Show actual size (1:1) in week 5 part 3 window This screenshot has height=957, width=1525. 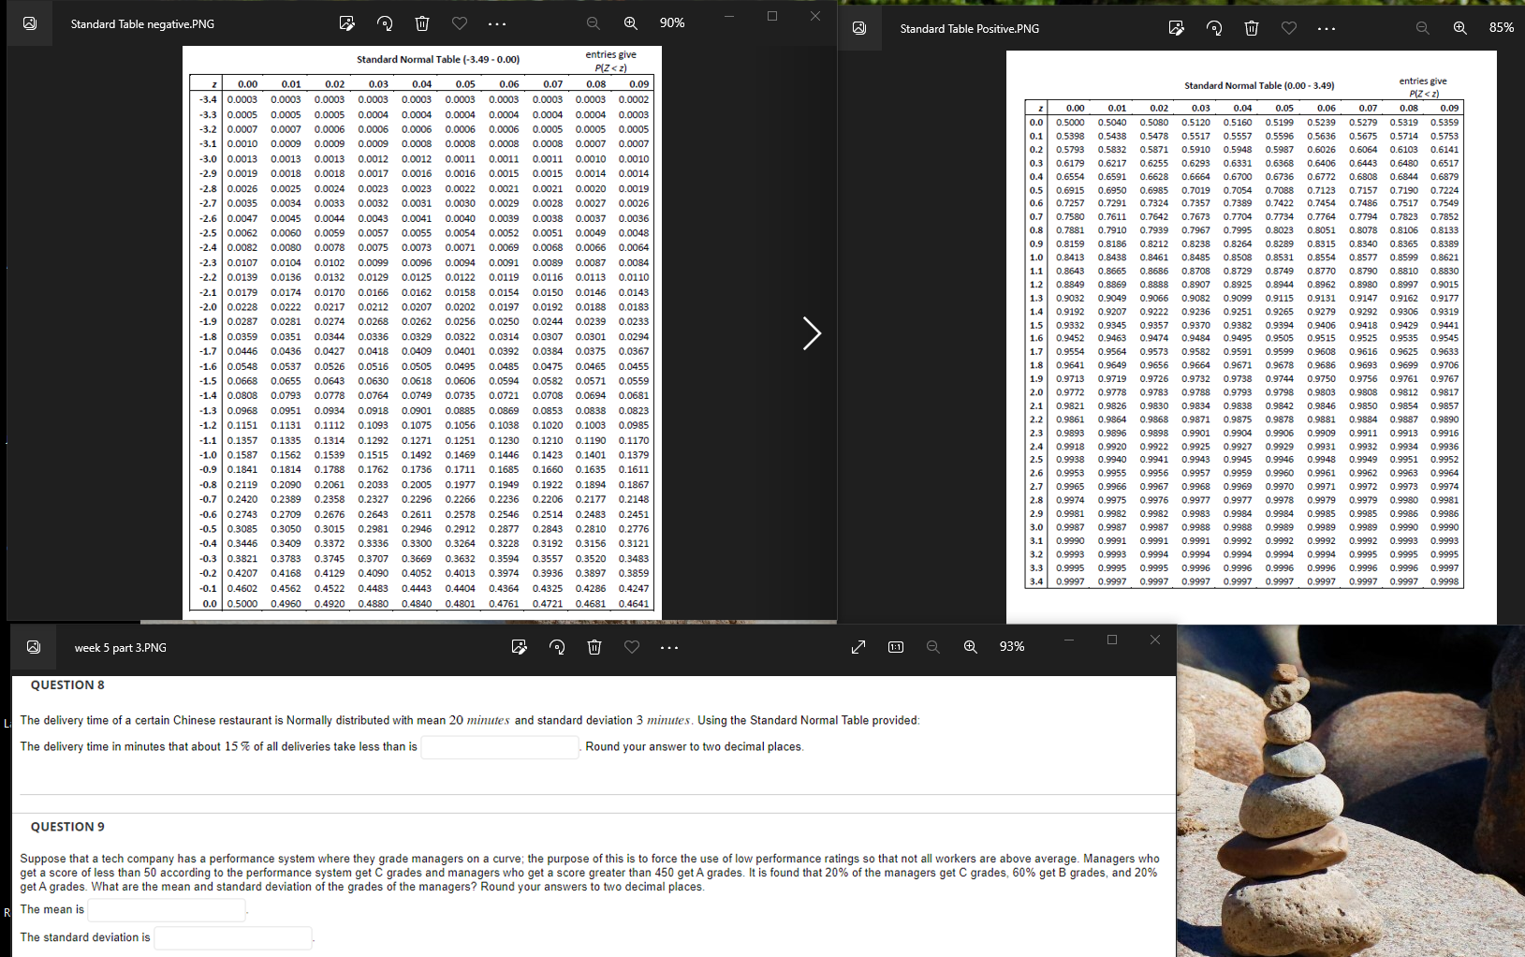(x=896, y=647)
